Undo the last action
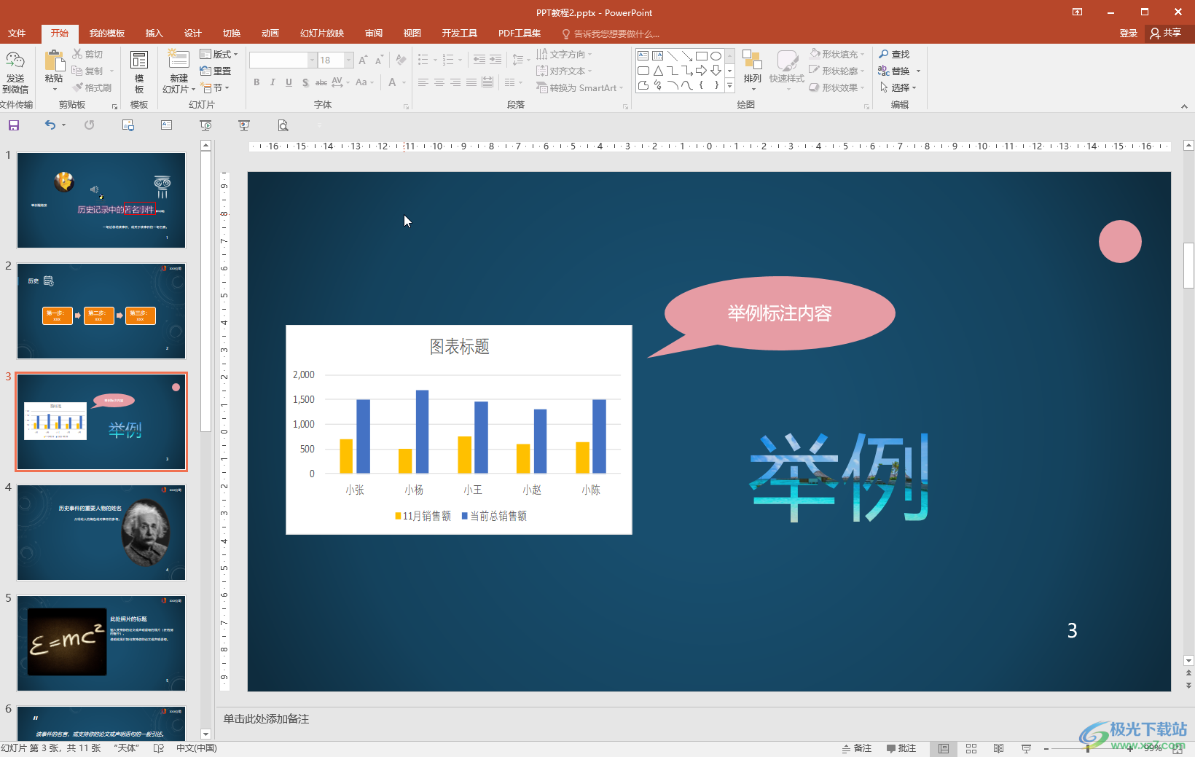The height and width of the screenshot is (757, 1195). coord(50,125)
